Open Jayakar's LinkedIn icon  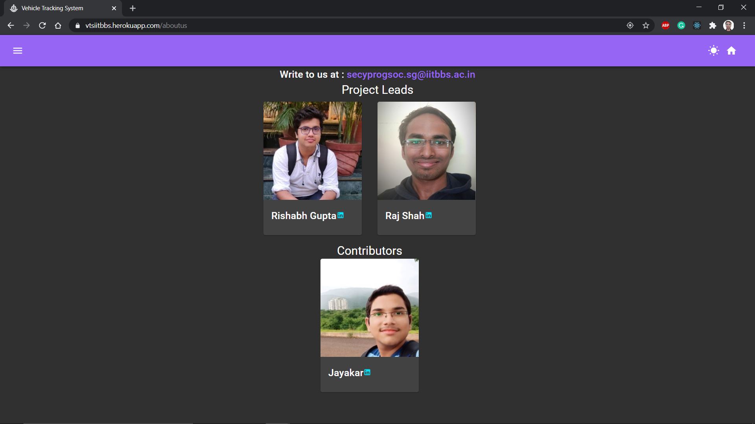click(367, 372)
